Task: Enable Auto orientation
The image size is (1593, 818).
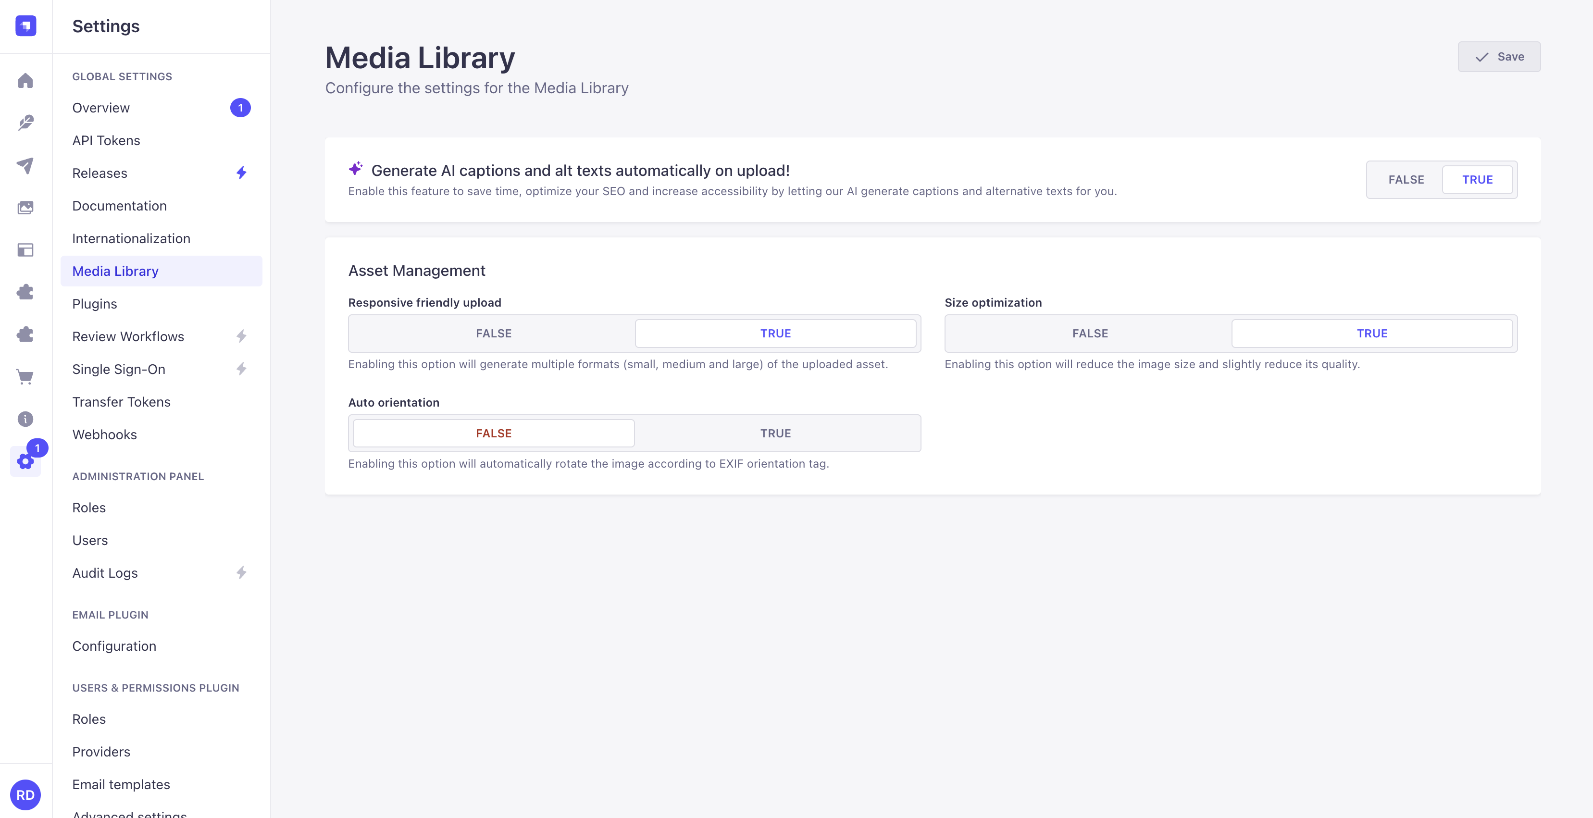Action: pos(775,433)
